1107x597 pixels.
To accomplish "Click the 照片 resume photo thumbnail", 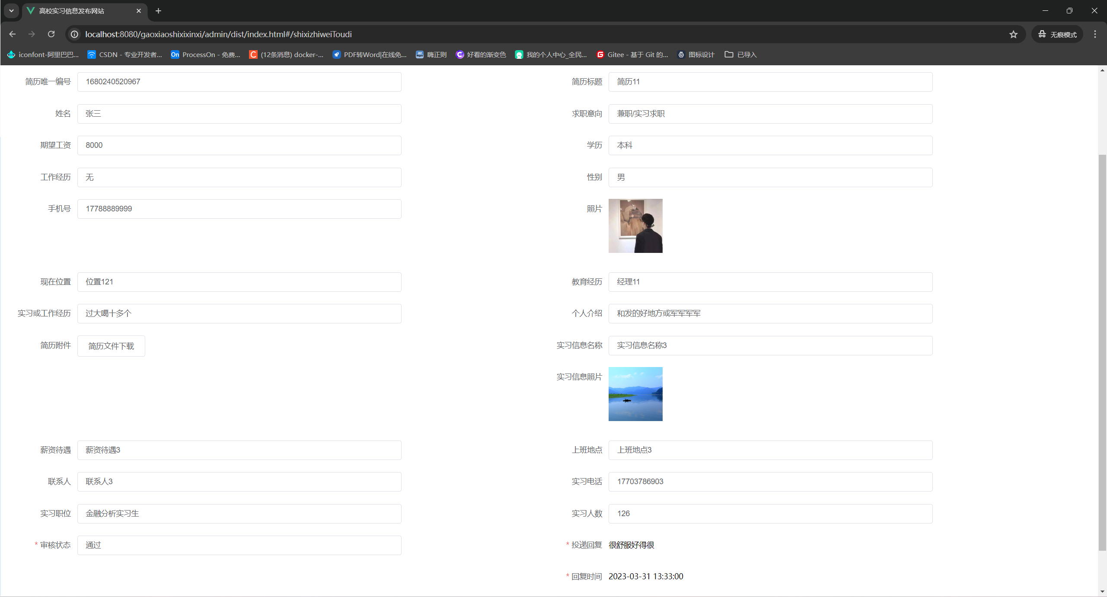I will pos(635,226).
